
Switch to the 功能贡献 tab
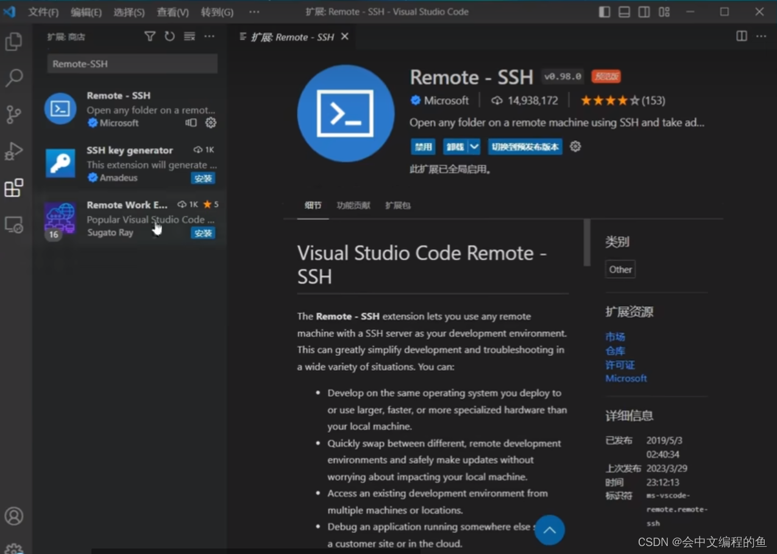click(353, 206)
